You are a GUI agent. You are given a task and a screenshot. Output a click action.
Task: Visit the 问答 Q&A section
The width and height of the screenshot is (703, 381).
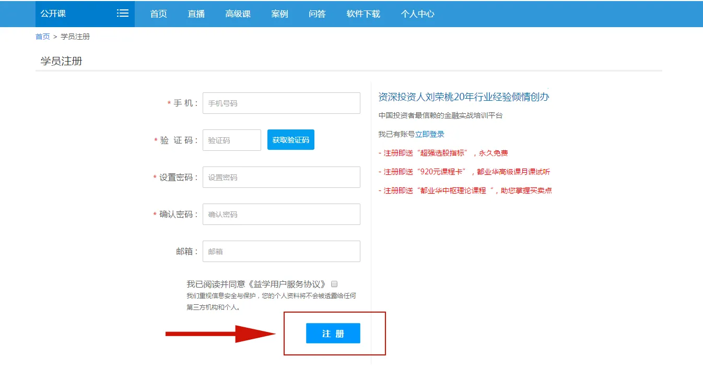coord(317,14)
